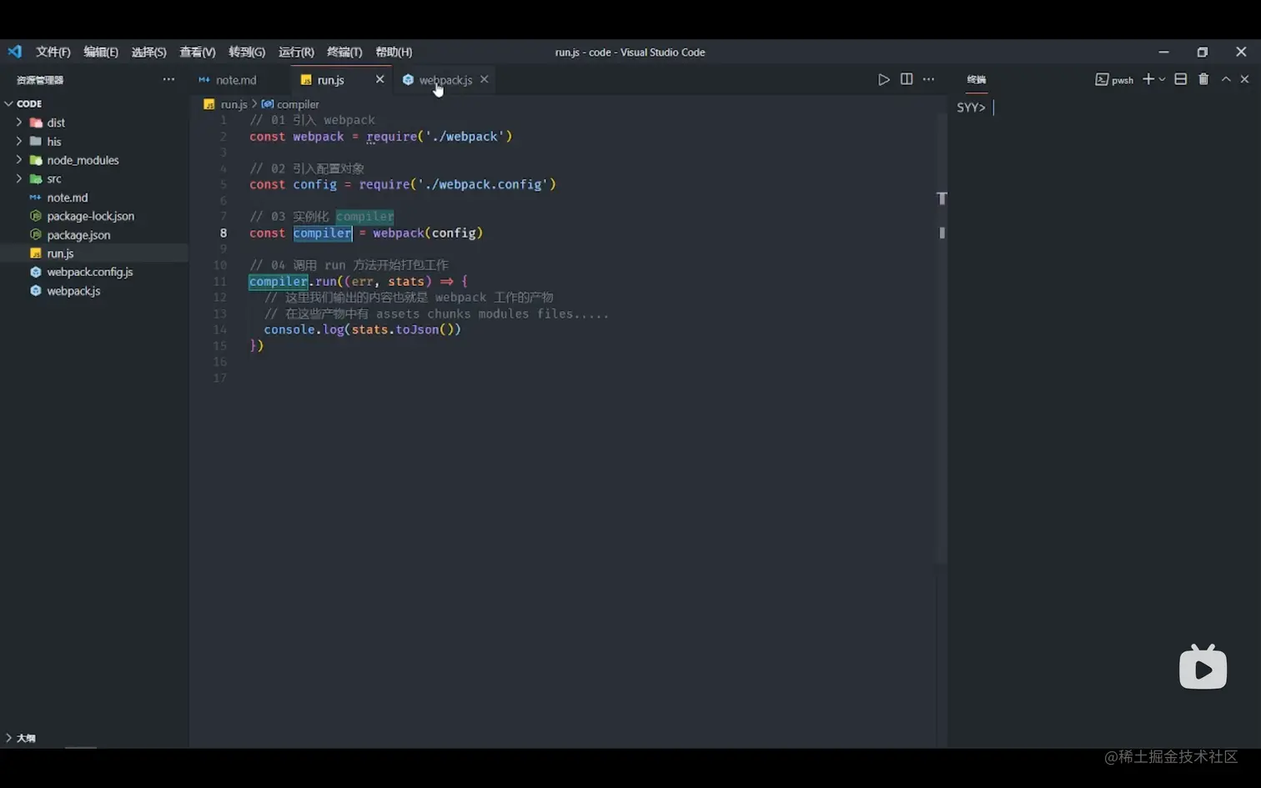Click require('./webpack.config') on line 5
Viewport: 1261px width, 788px height.
458,184
